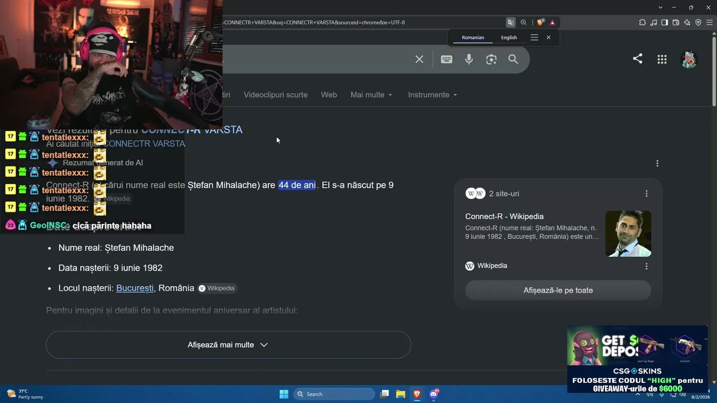717x403 pixels.
Task: Open the 2 site-uri card options menu
Action: 646,194
